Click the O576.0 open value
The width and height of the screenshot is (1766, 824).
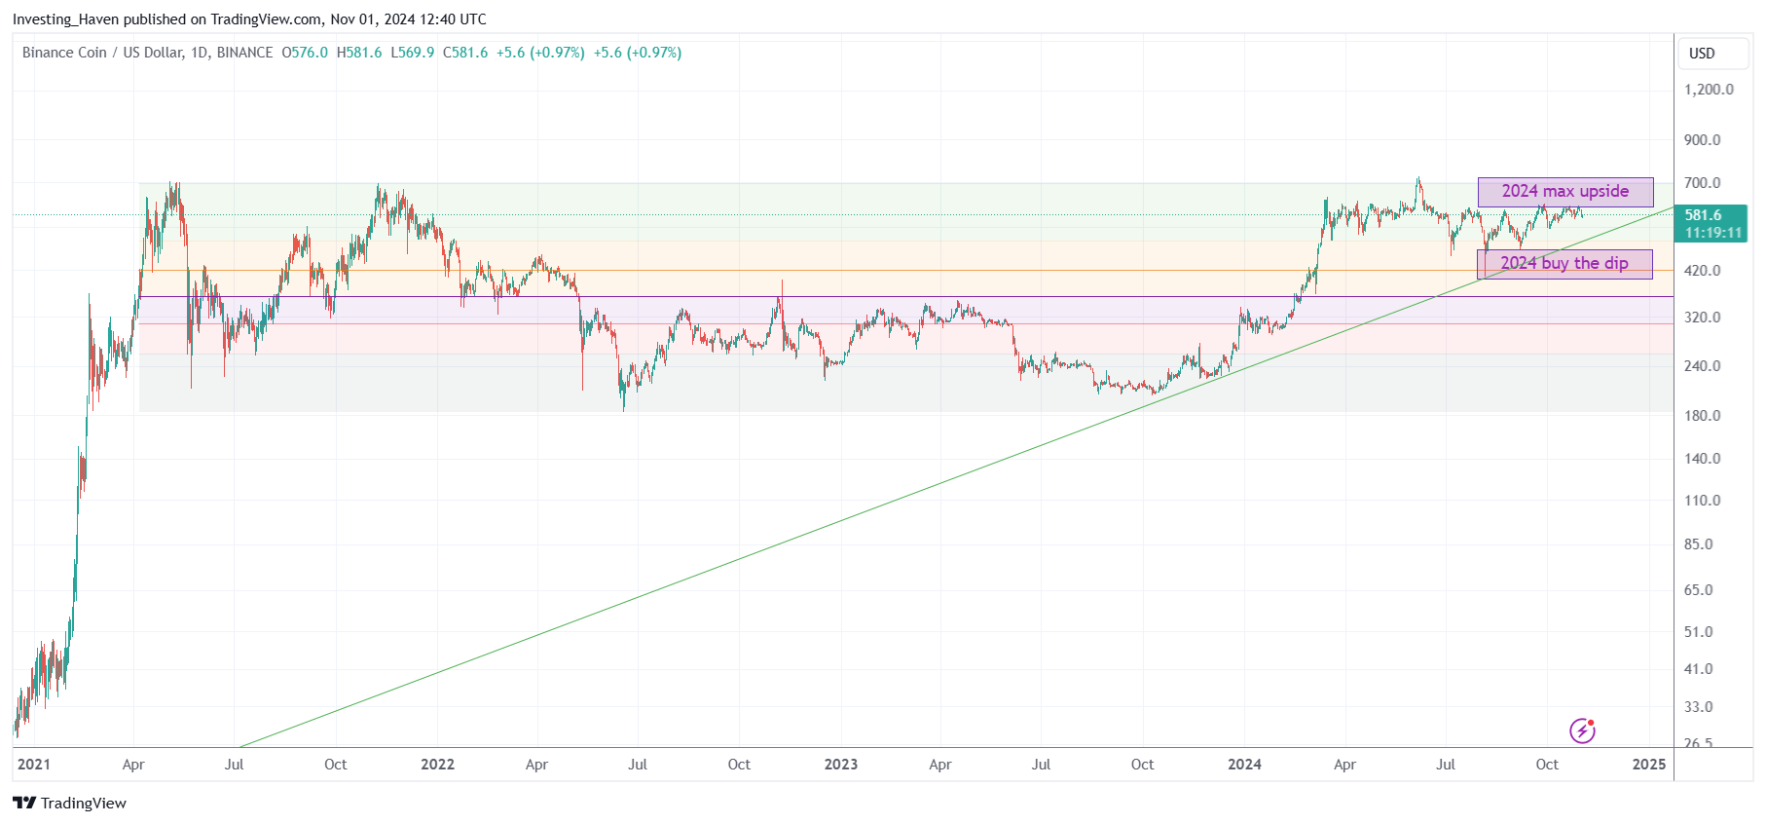[x=305, y=53]
